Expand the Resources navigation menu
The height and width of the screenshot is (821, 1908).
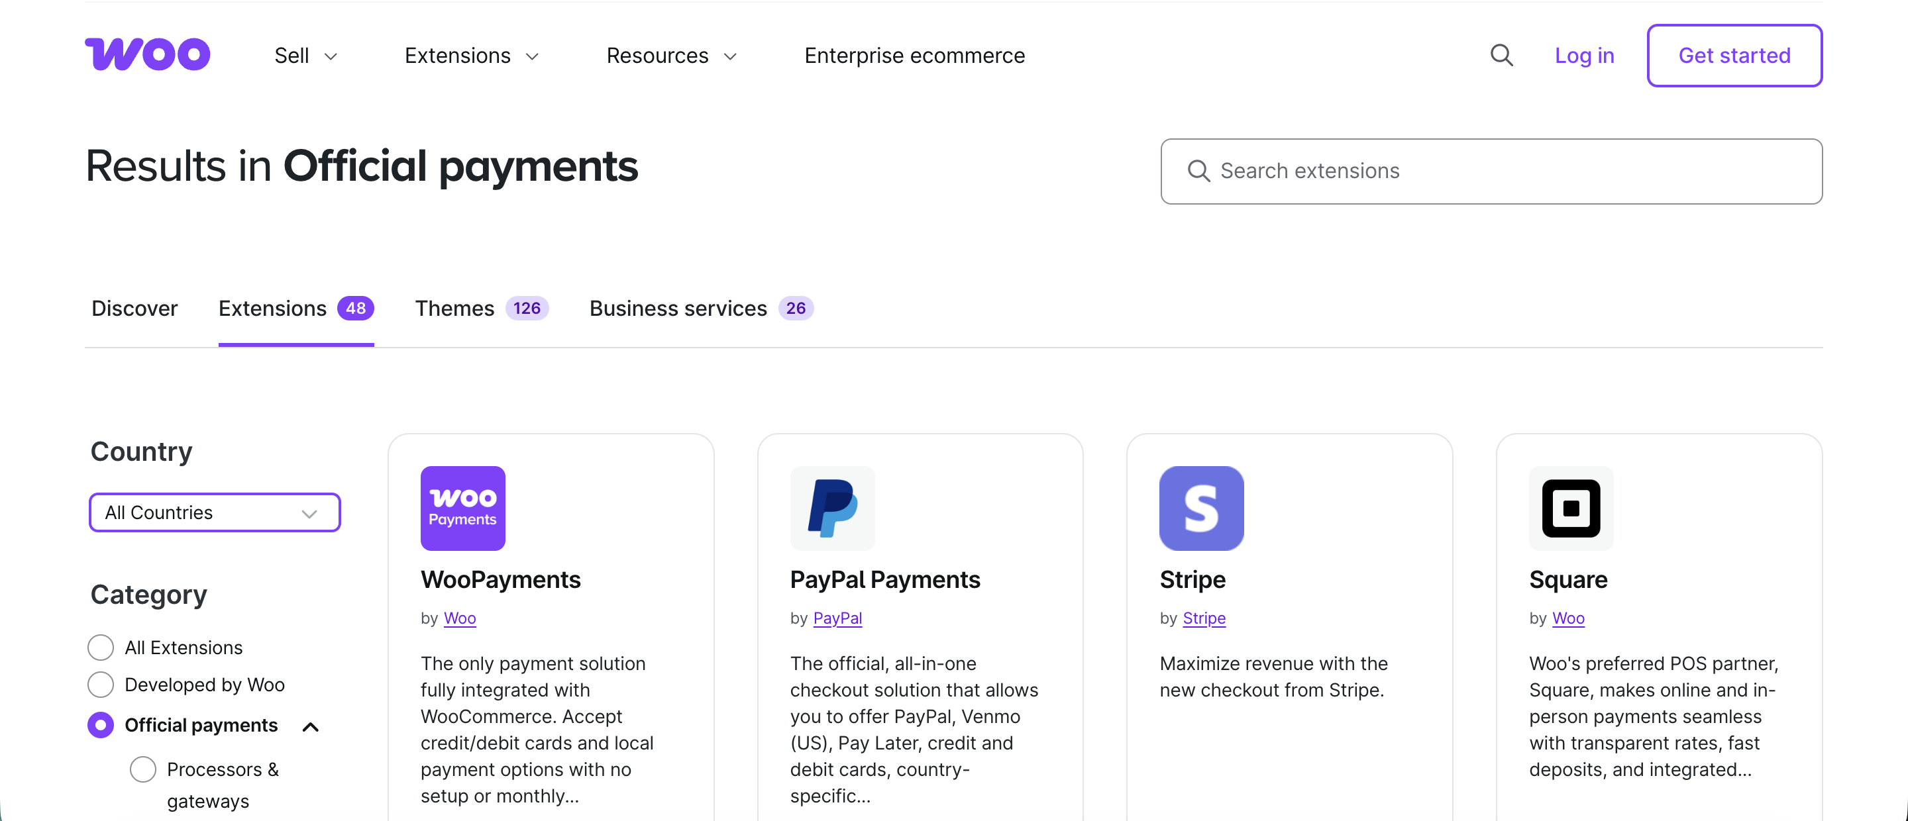pos(671,56)
